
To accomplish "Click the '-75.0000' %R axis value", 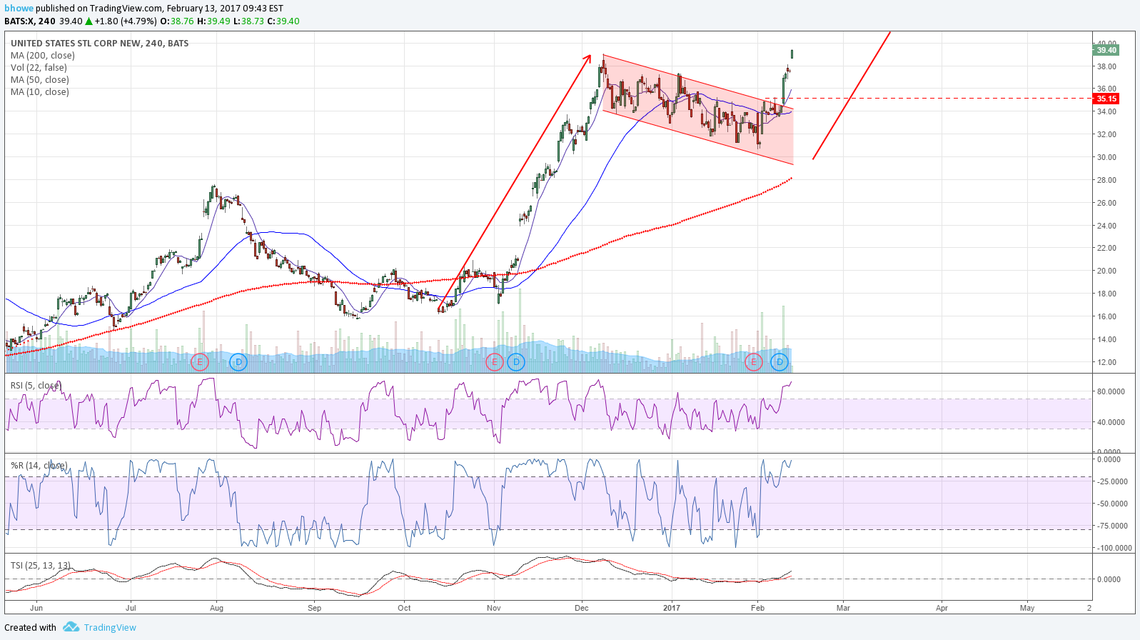I will 1113,526.
